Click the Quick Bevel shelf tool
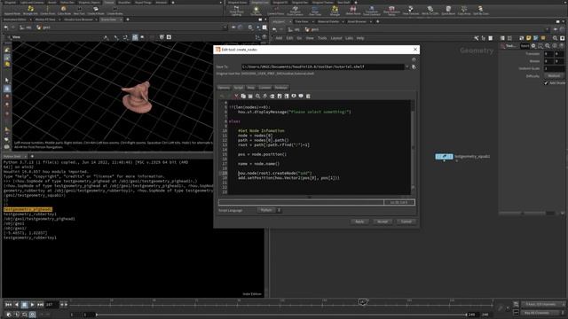The width and height of the screenshot is (568, 319). 448,10
